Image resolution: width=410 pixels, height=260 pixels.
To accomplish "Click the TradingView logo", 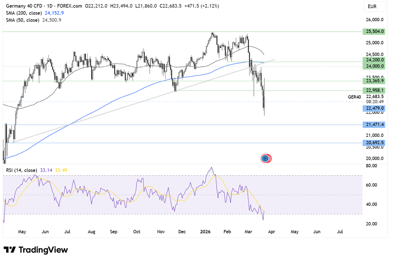I will point(36,250).
